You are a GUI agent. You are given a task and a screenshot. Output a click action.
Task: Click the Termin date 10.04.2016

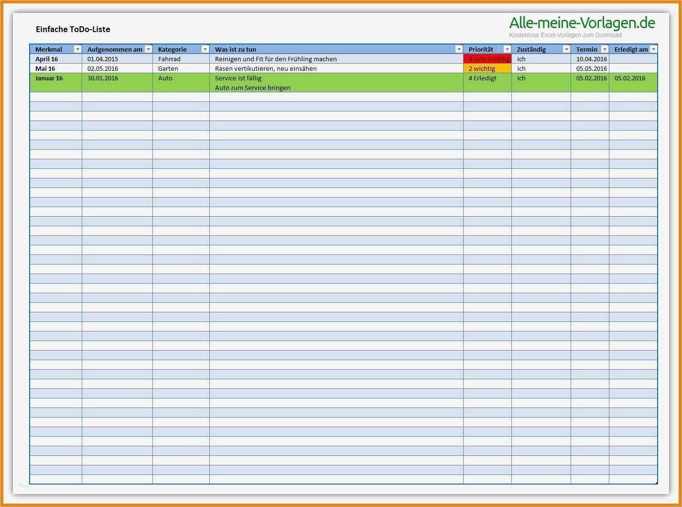pos(592,59)
